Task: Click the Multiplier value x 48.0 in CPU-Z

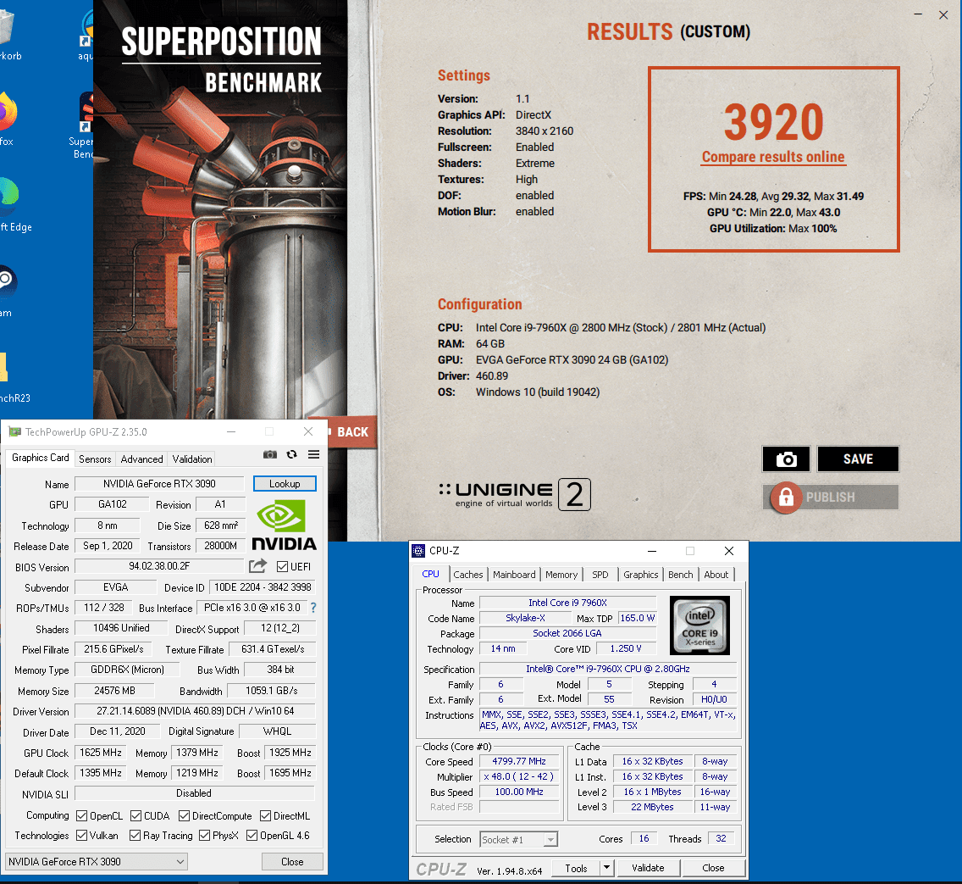Action: (519, 776)
